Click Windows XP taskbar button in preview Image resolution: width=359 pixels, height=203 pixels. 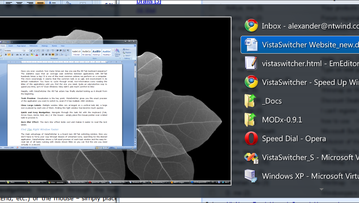[138, 182]
